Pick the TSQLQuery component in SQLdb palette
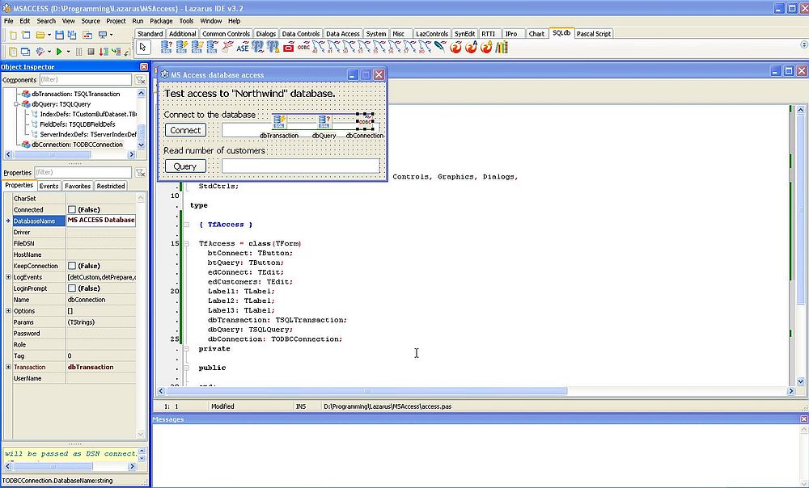Image resolution: width=809 pixels, height=488 pixels. (x=166, y=48)
